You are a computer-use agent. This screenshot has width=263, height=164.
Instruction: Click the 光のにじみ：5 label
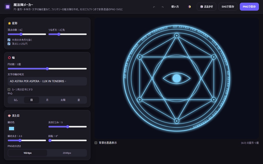click(55, 122)
